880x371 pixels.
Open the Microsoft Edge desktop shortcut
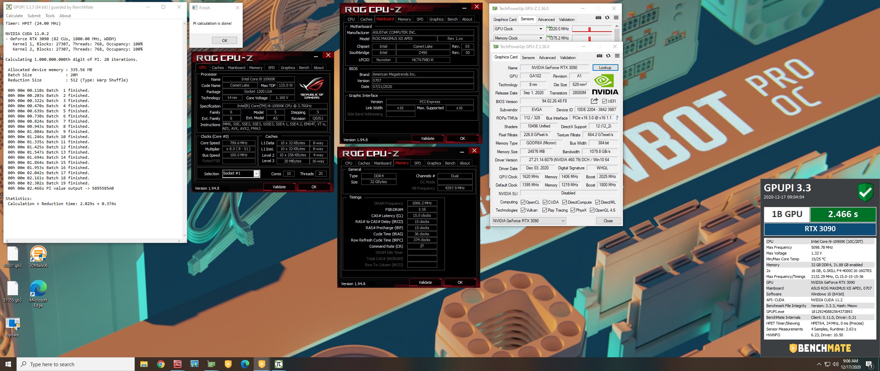[38, 294]
